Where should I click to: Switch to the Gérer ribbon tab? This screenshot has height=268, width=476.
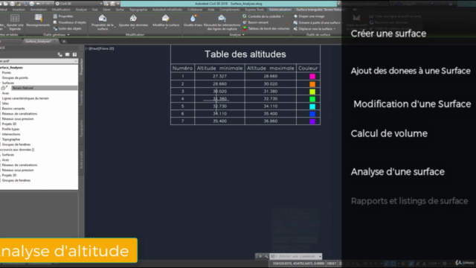tap(106, 10)
